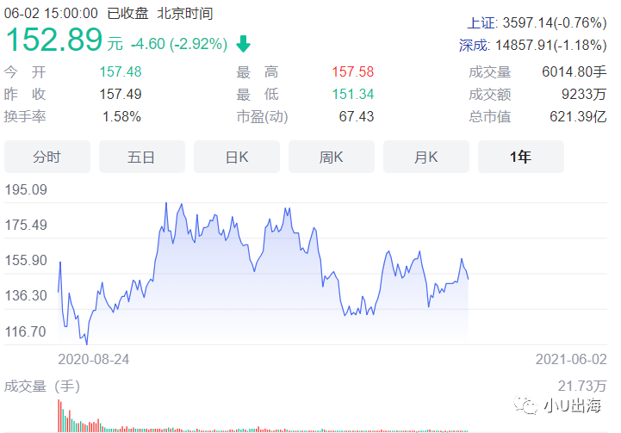Click the volume maximum 21.73万

582,386
